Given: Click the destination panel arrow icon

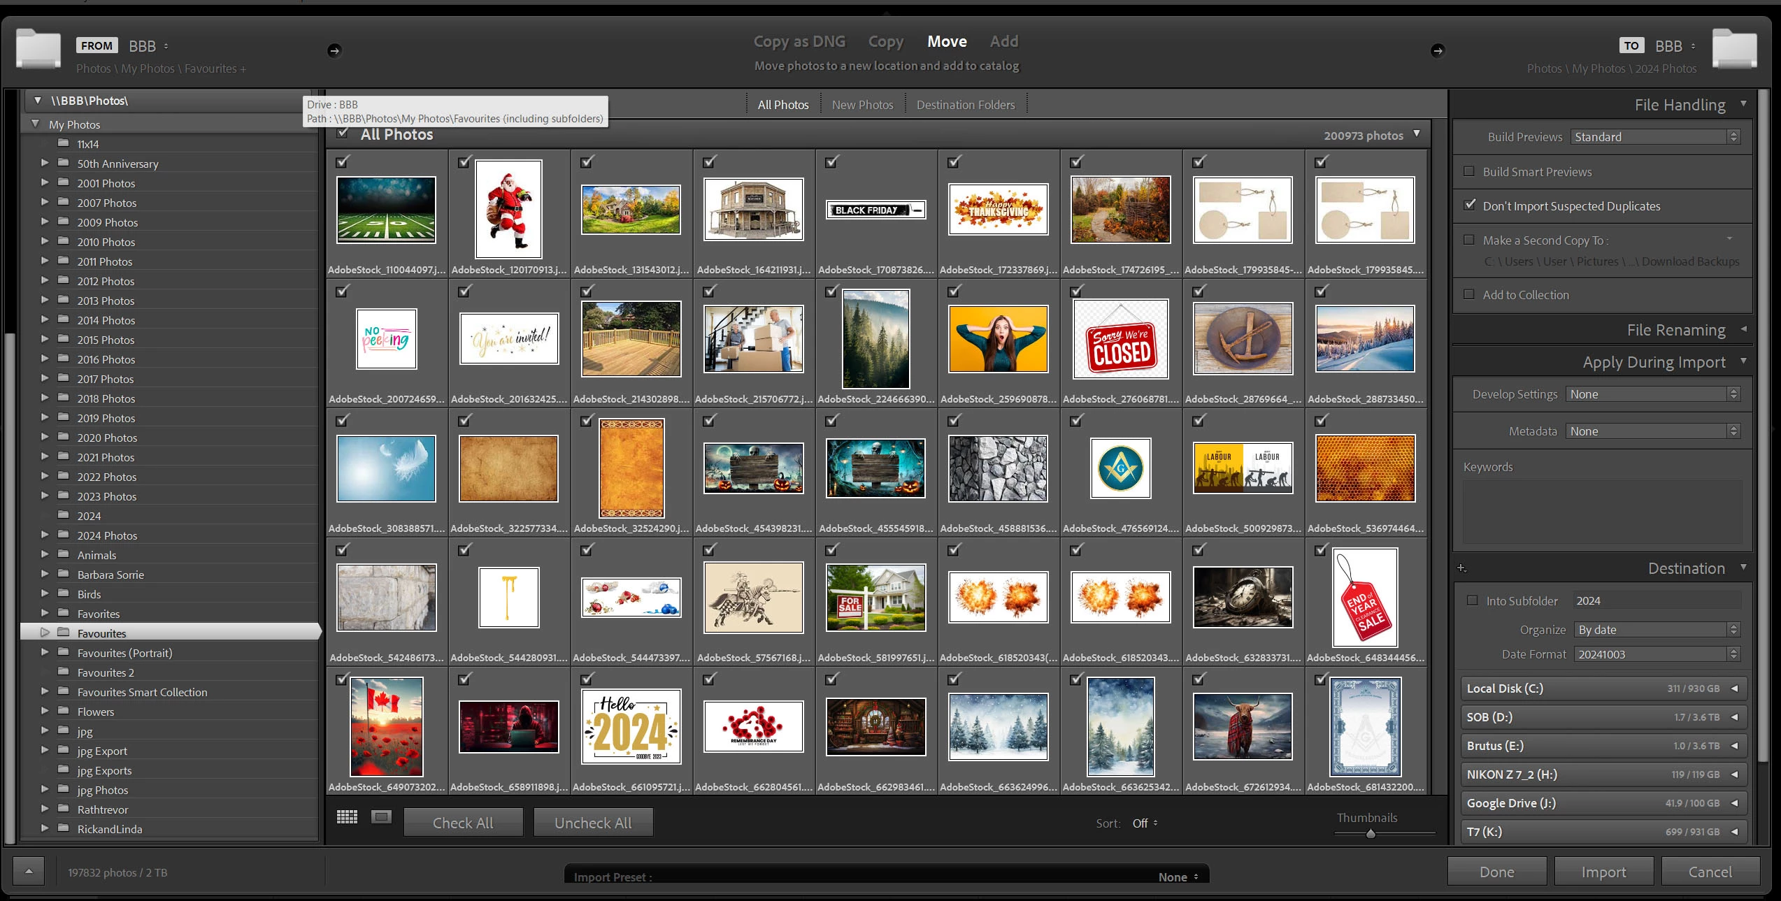Looking at the screenshot, I should (x=1437, y=50).
